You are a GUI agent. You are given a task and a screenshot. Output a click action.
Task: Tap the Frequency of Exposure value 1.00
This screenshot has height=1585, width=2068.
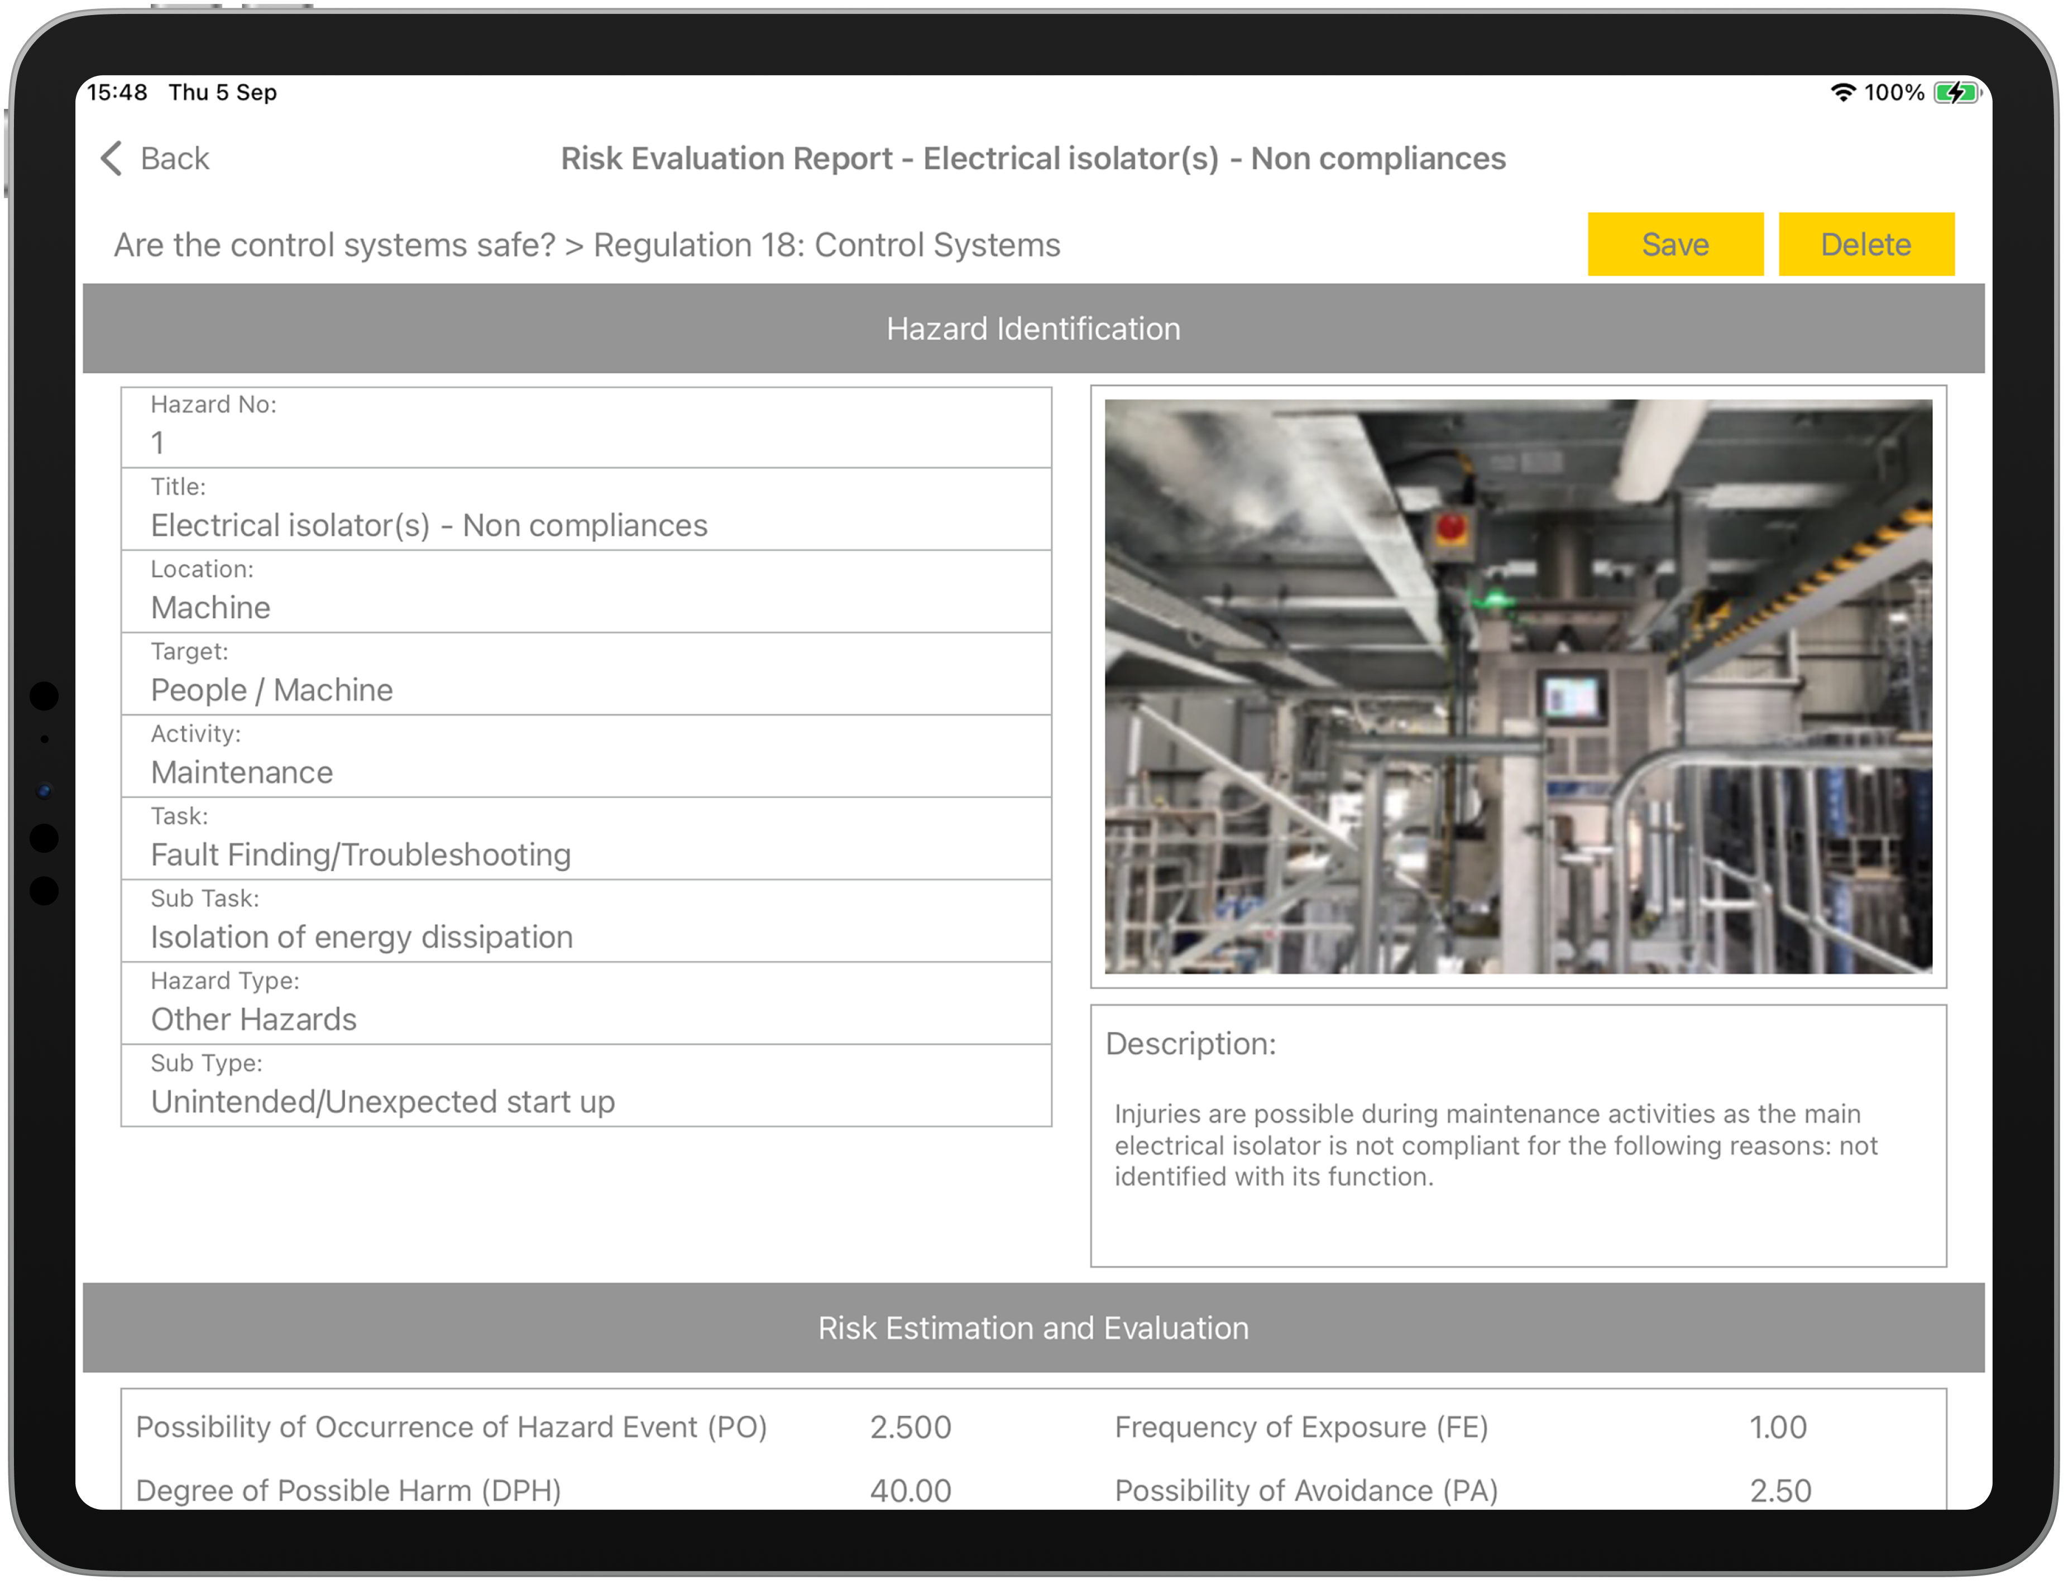coord(1777,1426)
